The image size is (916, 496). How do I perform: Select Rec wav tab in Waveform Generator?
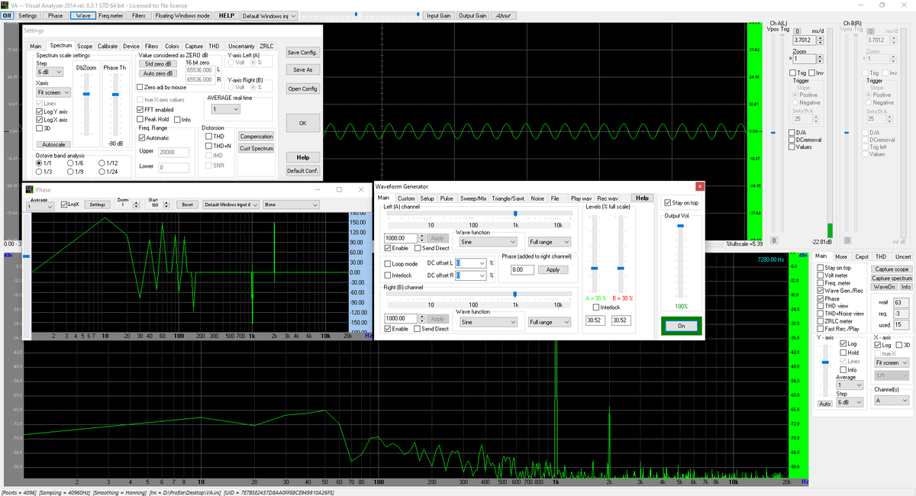608,198
